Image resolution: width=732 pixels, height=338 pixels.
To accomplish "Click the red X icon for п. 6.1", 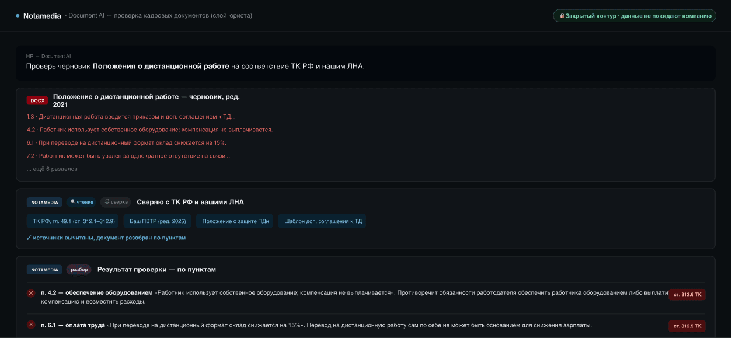I will [31, 325].
